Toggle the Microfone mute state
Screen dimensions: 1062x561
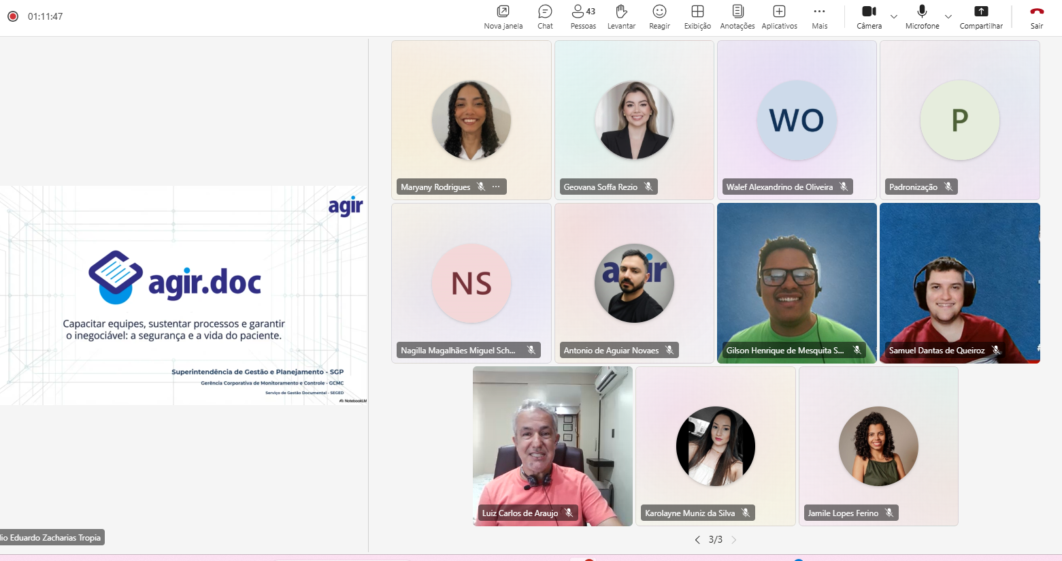click(x=922, y=17)
